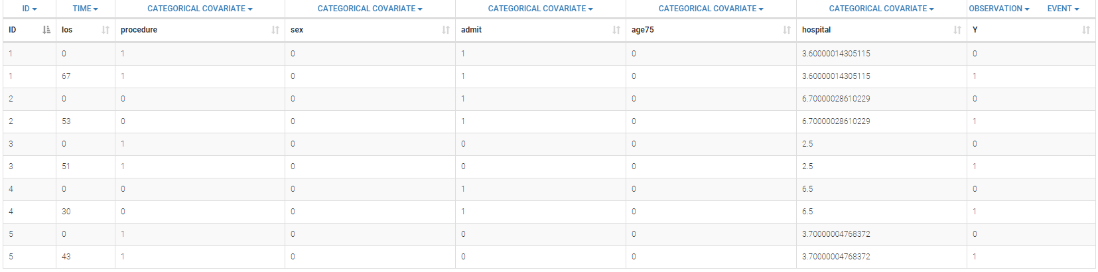The height and width of the screenshot is (272, 1098).
Task: Click the hospital column header label
Action: (816, 30)
